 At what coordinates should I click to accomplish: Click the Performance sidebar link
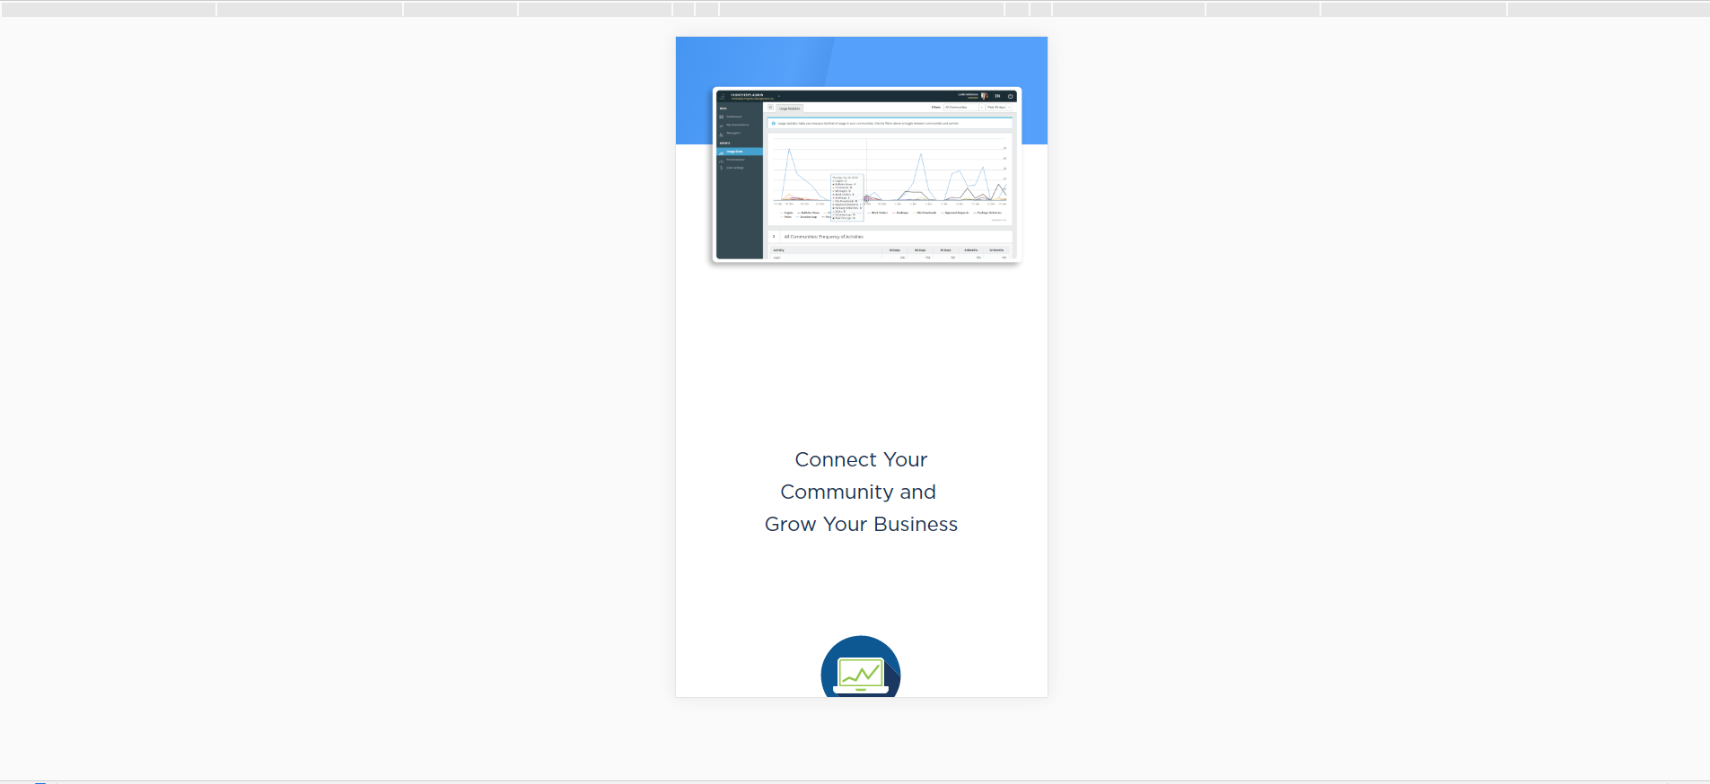[x=735, y=160]
